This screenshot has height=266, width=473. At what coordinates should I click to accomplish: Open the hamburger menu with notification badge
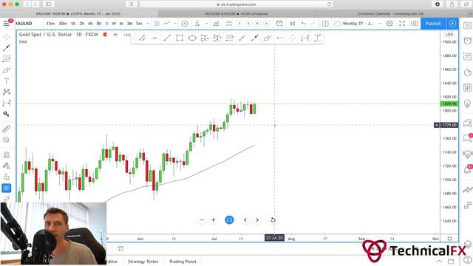pos(7,24)
